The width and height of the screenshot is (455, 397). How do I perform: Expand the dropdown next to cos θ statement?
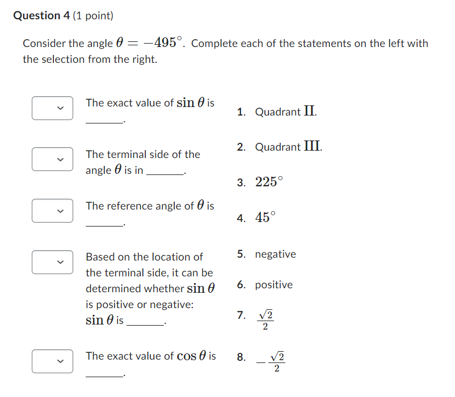[52, 361]
